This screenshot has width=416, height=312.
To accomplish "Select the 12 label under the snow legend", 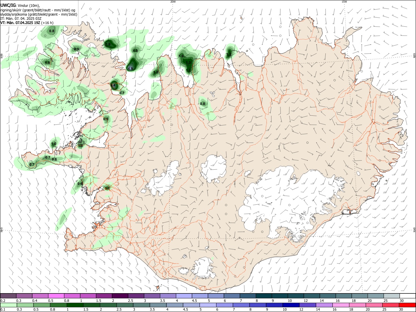I will pyautogui.click(x=306, y=301).
